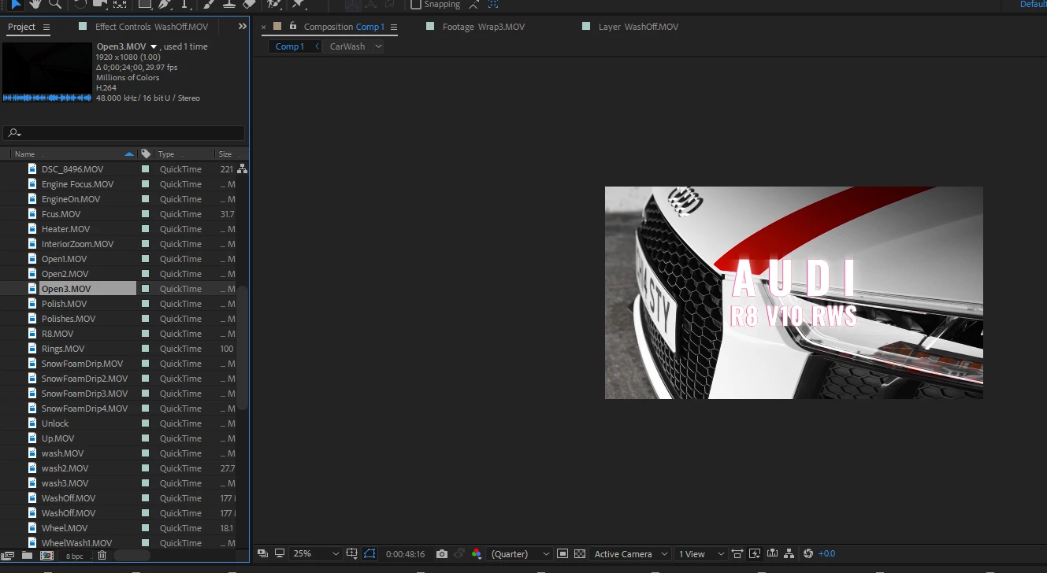Open the Project panel menu
Image resolution: width=1047 pixels, height=573 pixels.
pyautogui.click(x=46, y=27)
